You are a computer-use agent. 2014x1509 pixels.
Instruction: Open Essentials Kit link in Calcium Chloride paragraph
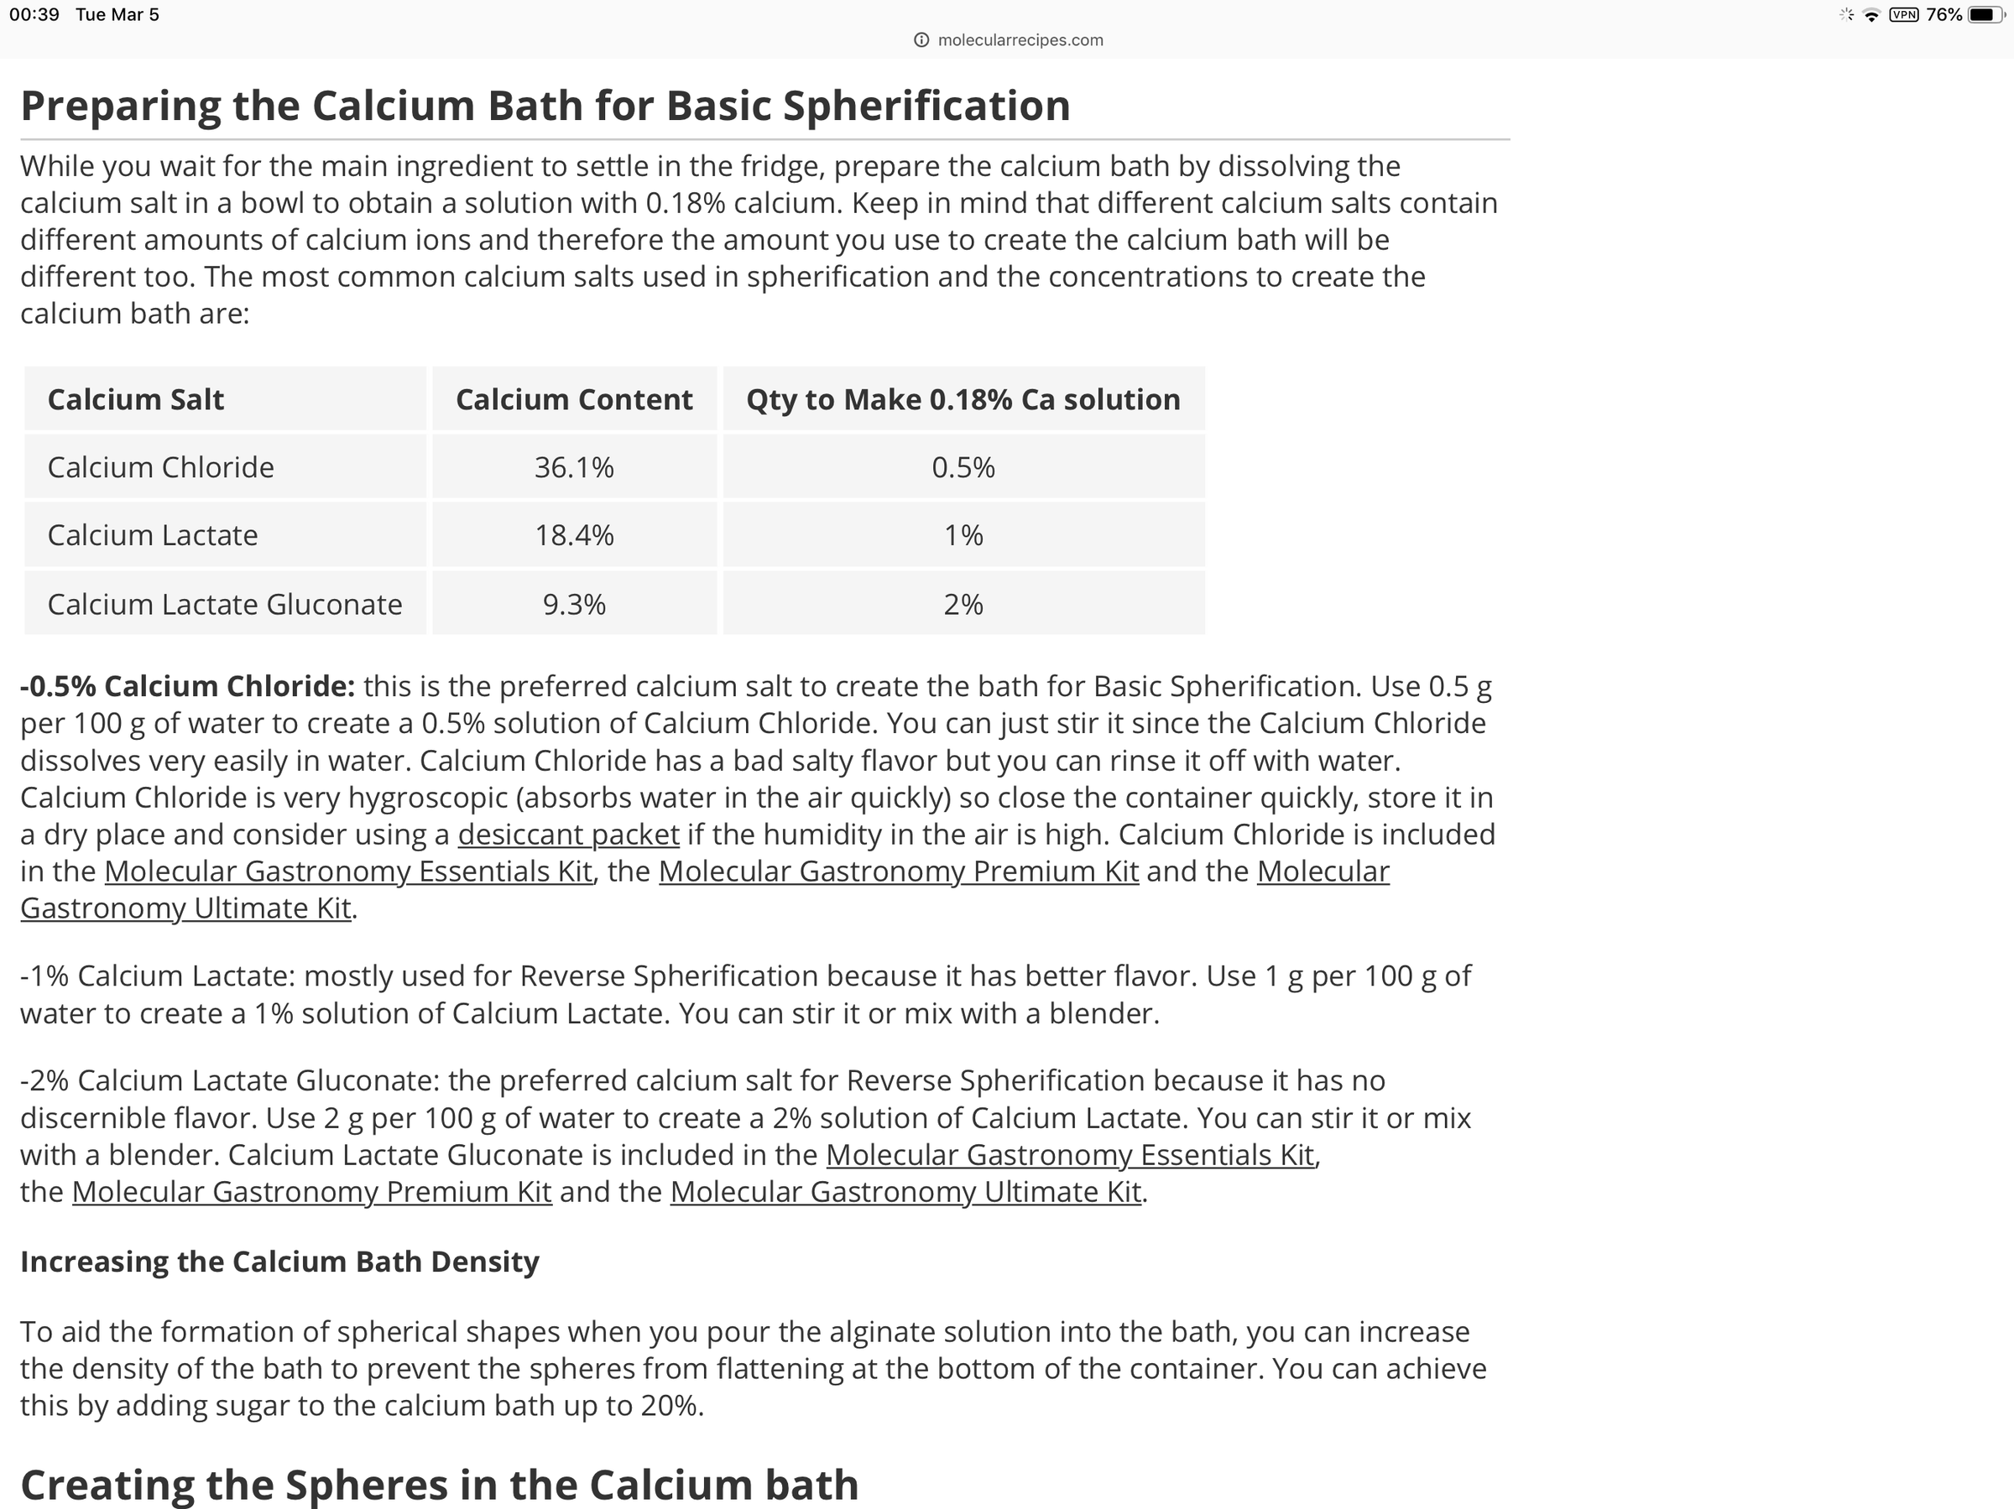point(347,872)
